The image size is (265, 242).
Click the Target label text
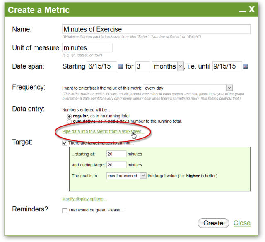pos(22,142)
